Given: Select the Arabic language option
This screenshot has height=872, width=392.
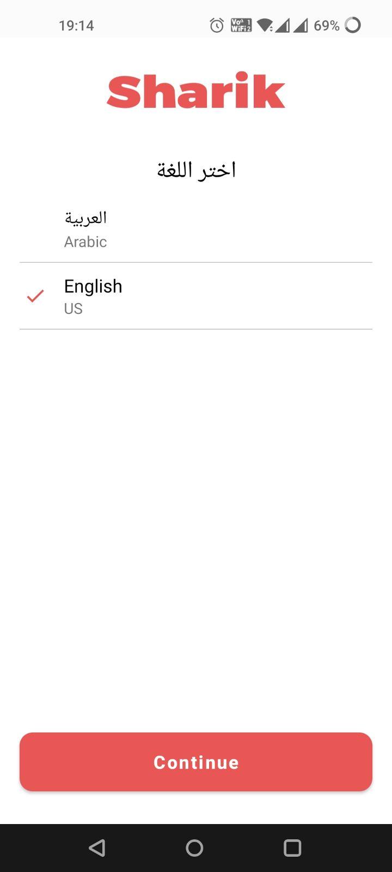Looking at the screenshot, I should pyautogui.click(x=196, y=229).
